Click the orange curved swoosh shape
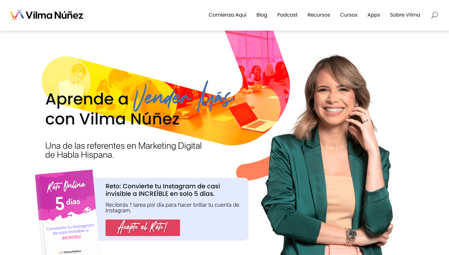 coord(253,168)
